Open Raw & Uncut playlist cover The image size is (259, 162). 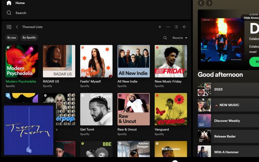tap(134, 109)
